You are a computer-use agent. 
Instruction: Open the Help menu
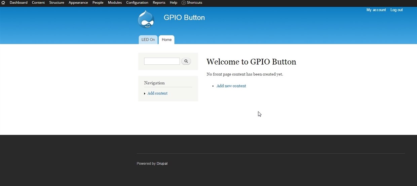tap(174, 3)
